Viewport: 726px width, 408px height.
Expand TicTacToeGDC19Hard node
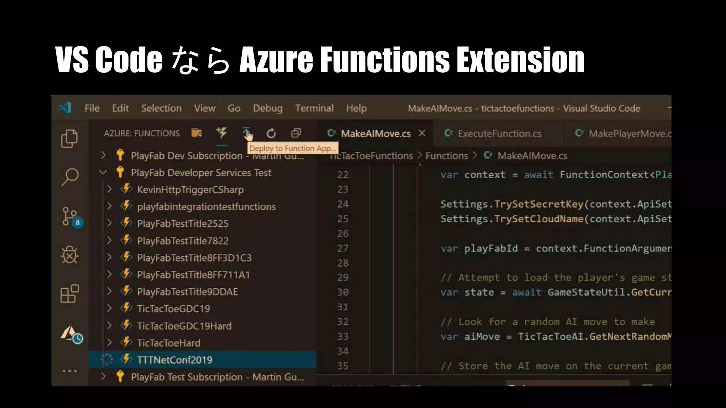tap(109, 325)
